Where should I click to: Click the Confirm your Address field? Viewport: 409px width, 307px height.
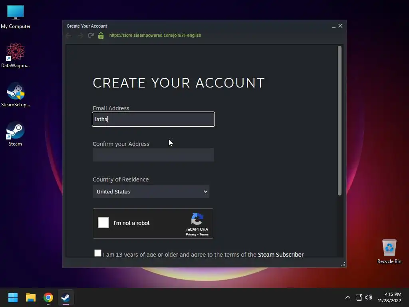point(153,155)
